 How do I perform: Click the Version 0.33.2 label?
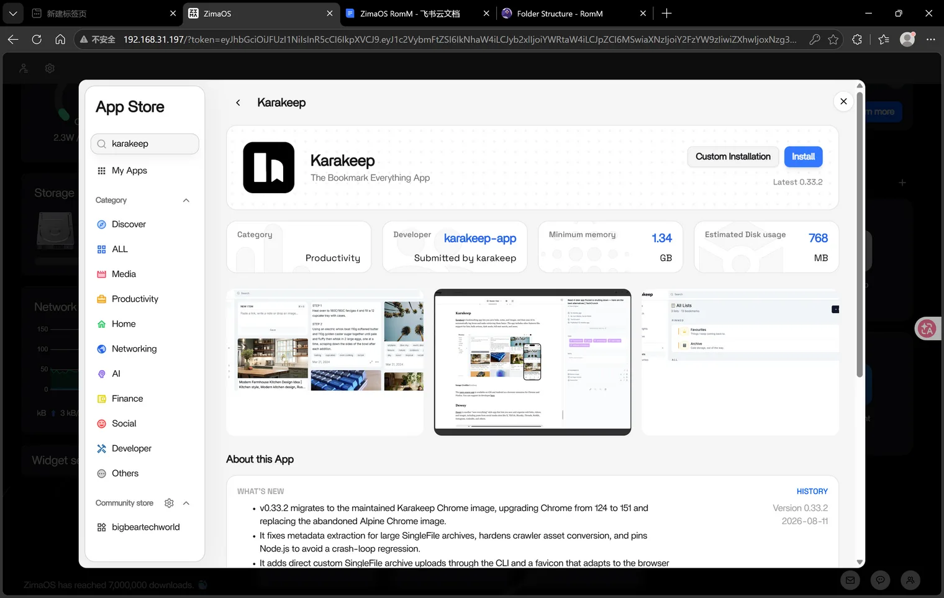click(x=800, y=508)
